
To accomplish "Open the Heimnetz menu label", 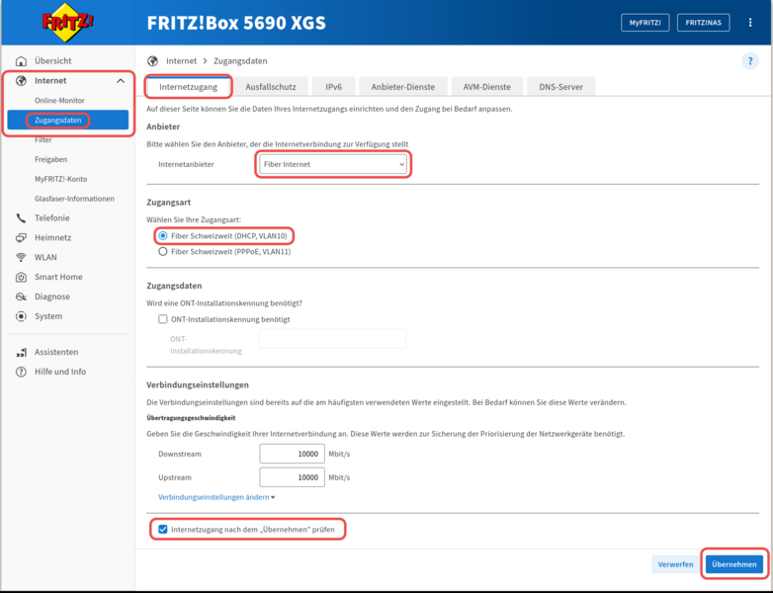I will [52, 237].
